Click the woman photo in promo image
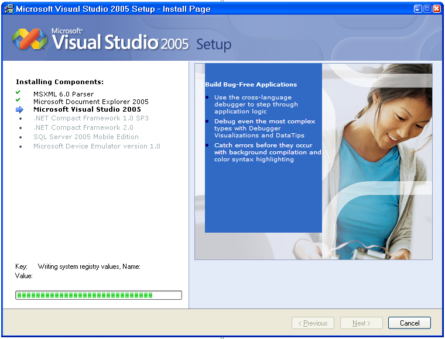 pos(378,161)
